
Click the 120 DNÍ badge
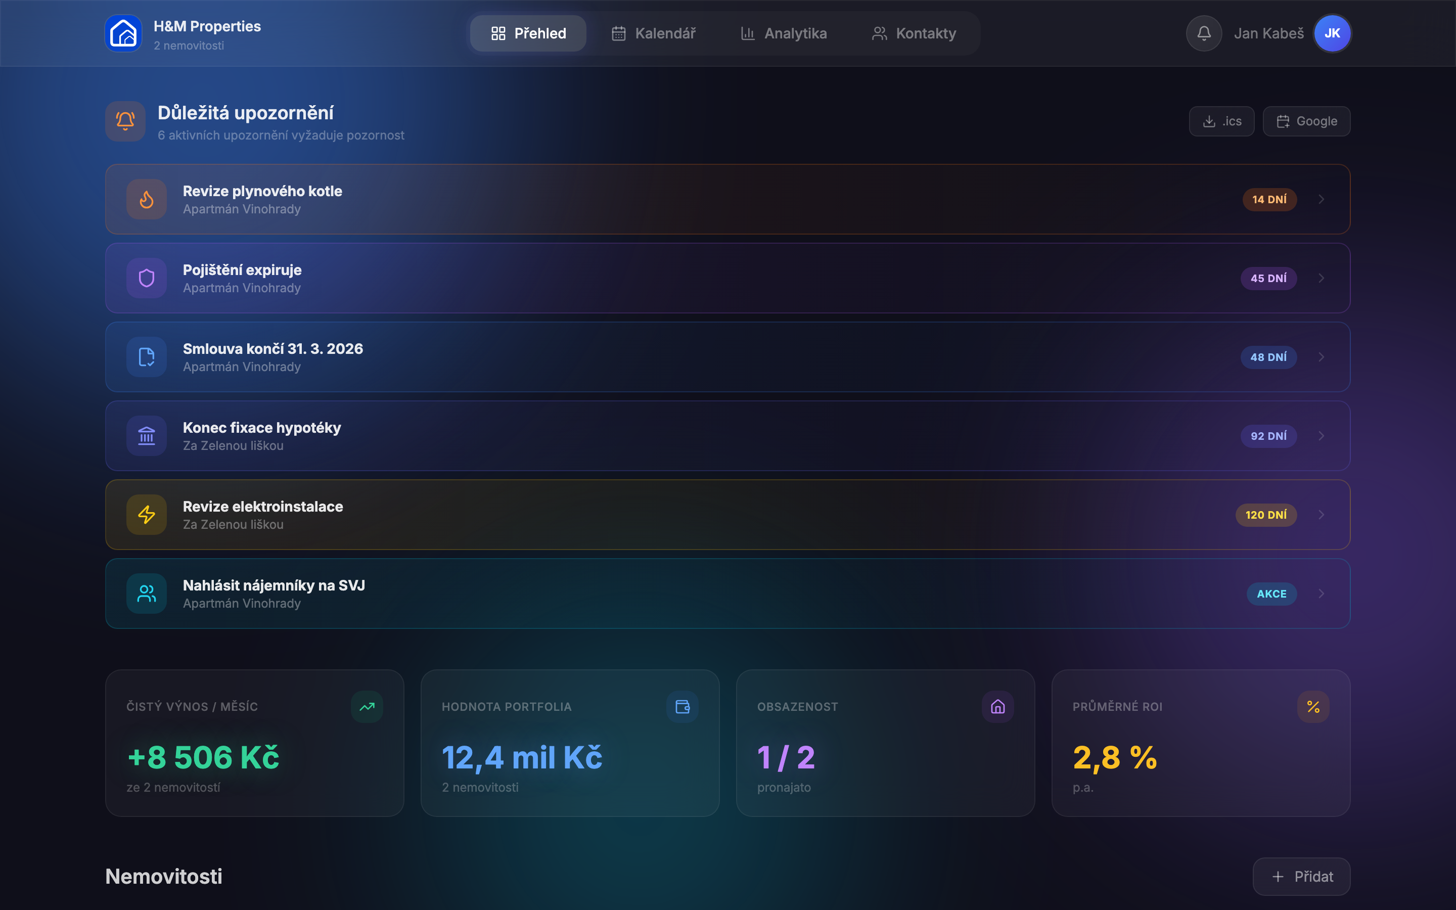coord(1266,515)
